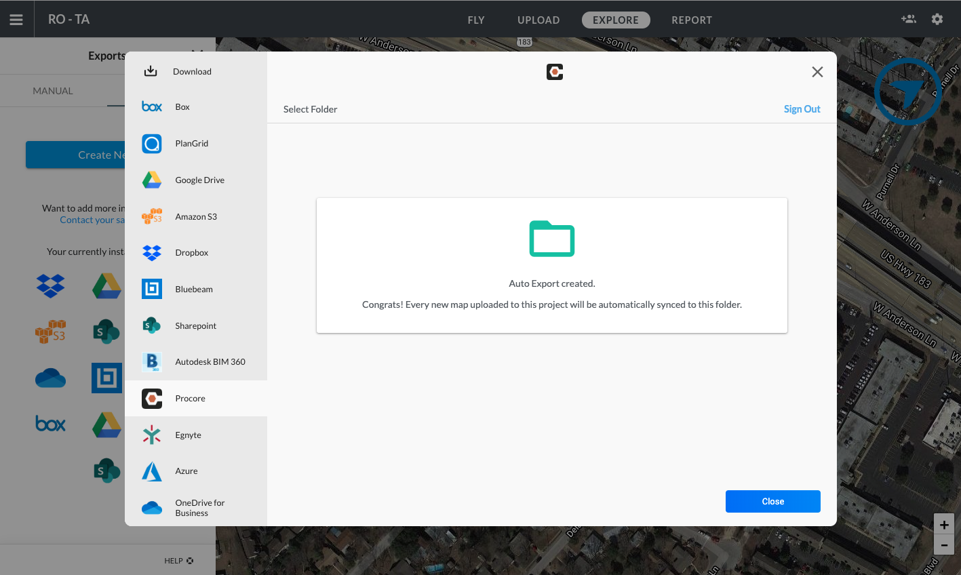This screenshot has width=961, height=575.
Task: Click the RO - TA project title
Action: [68, 20]
